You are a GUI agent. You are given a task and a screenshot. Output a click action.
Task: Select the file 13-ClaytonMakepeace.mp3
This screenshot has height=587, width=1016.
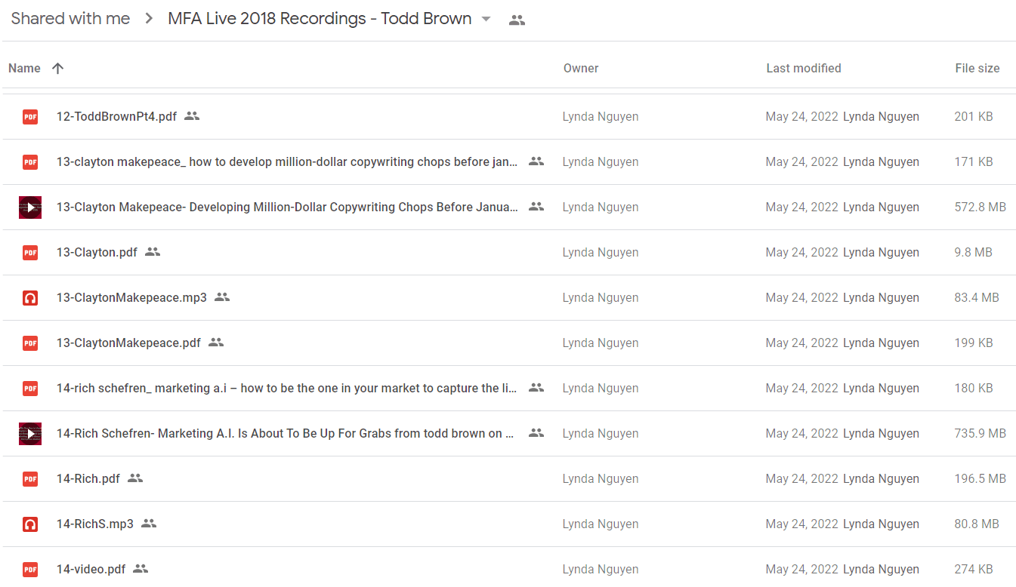pyautogui.click(x=131, y=298)
